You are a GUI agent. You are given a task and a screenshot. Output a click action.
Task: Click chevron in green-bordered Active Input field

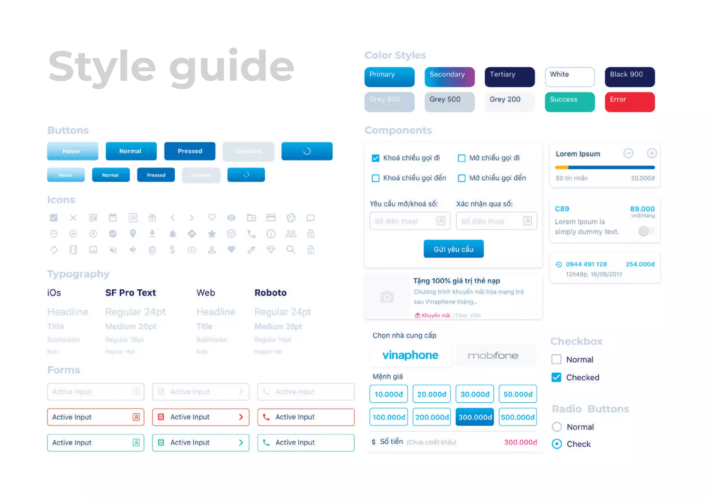[241, 442]
